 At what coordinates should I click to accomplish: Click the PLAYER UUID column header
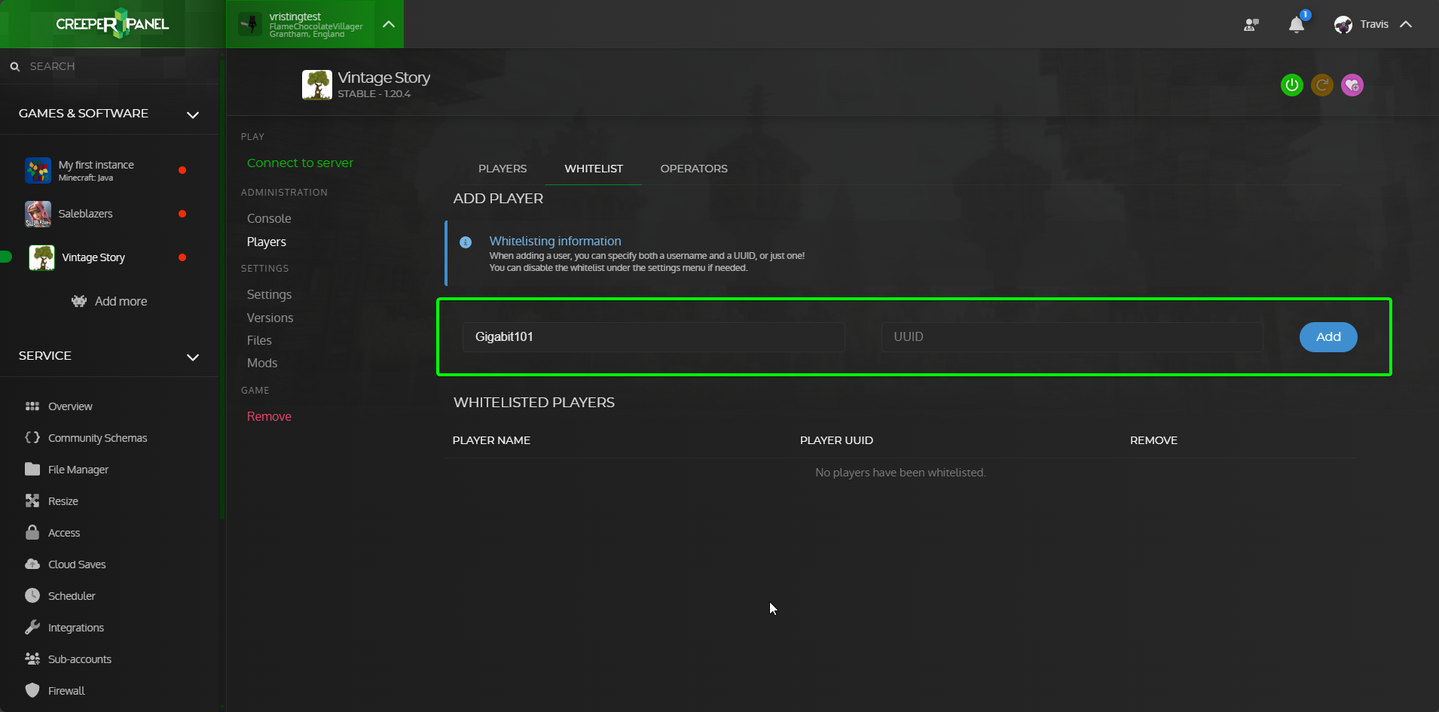(836, 440)
